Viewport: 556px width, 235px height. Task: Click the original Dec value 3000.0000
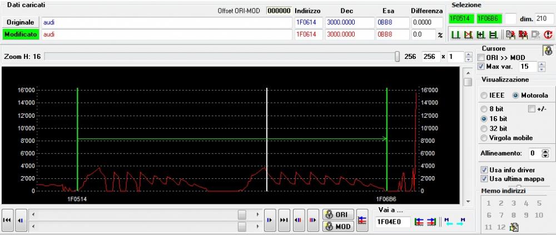349,22
